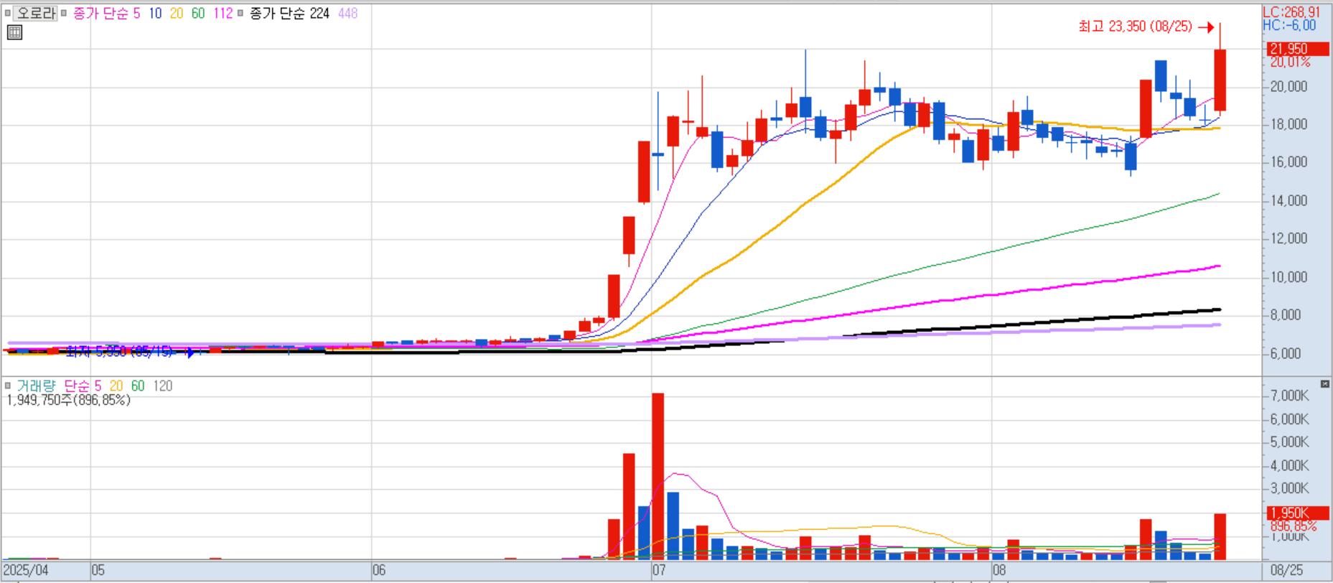1333x583 pixels.
Task: Select the volume pane gray 120 average label
Action: (x=163, y=386)
